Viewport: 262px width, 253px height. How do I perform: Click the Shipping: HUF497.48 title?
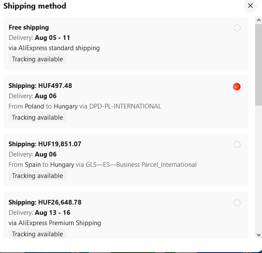(x=40, y=86)
